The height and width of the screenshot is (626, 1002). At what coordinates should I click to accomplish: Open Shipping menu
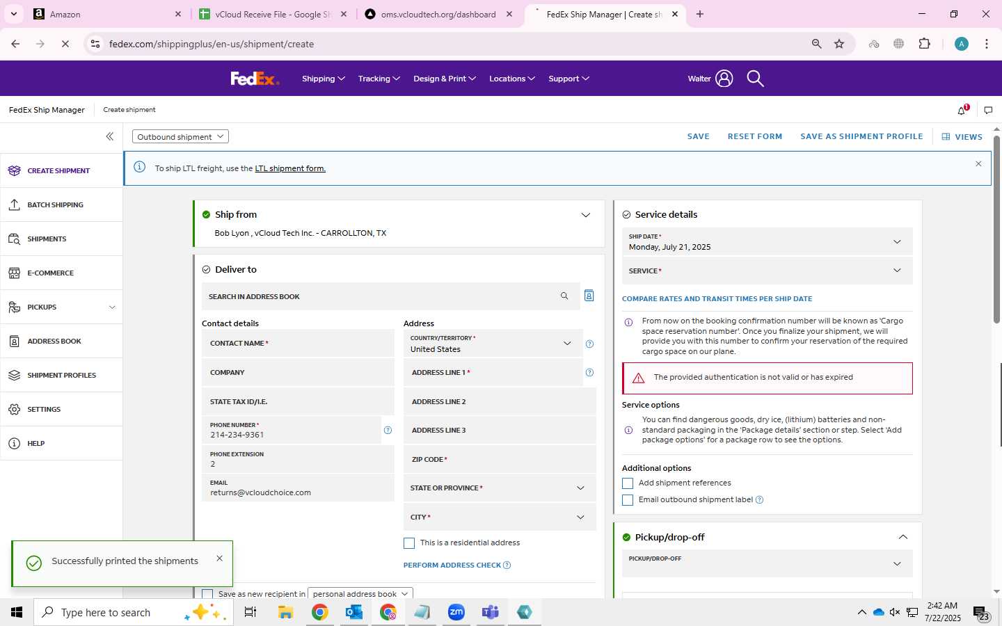(323, 79)
